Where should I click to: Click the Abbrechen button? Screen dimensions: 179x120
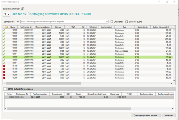169,115
